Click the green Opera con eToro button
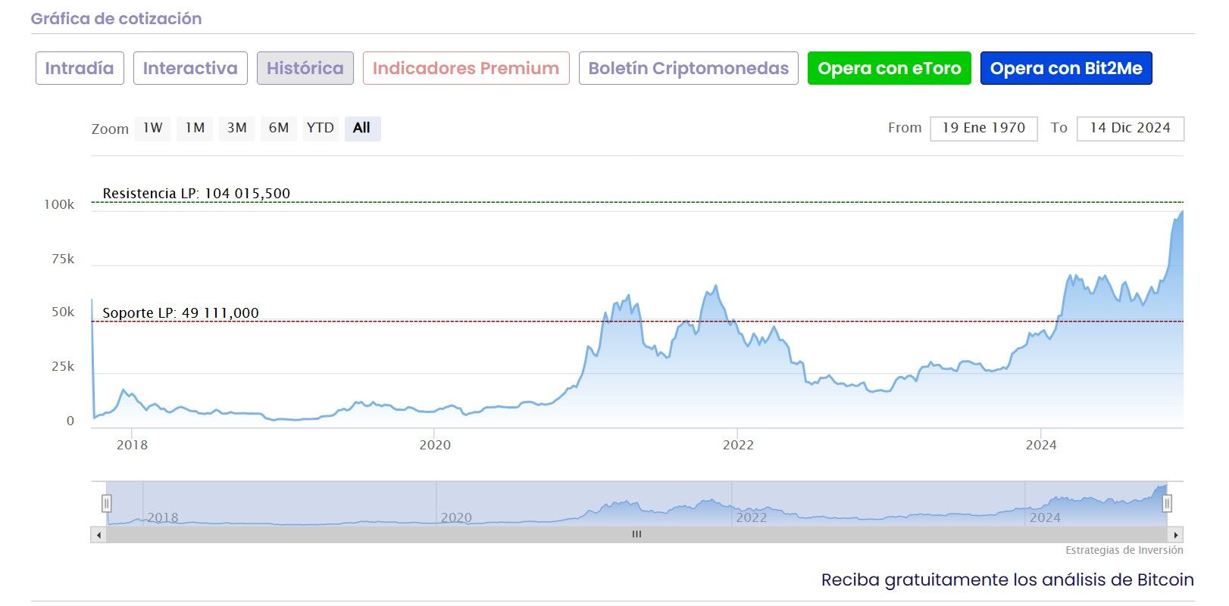 coord(889,68)
